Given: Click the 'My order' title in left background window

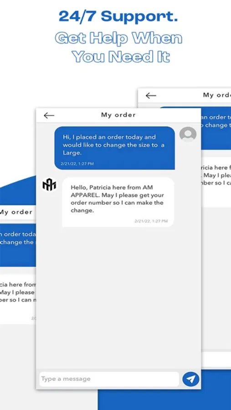Looking at the screenshot, I should (16, 212).
